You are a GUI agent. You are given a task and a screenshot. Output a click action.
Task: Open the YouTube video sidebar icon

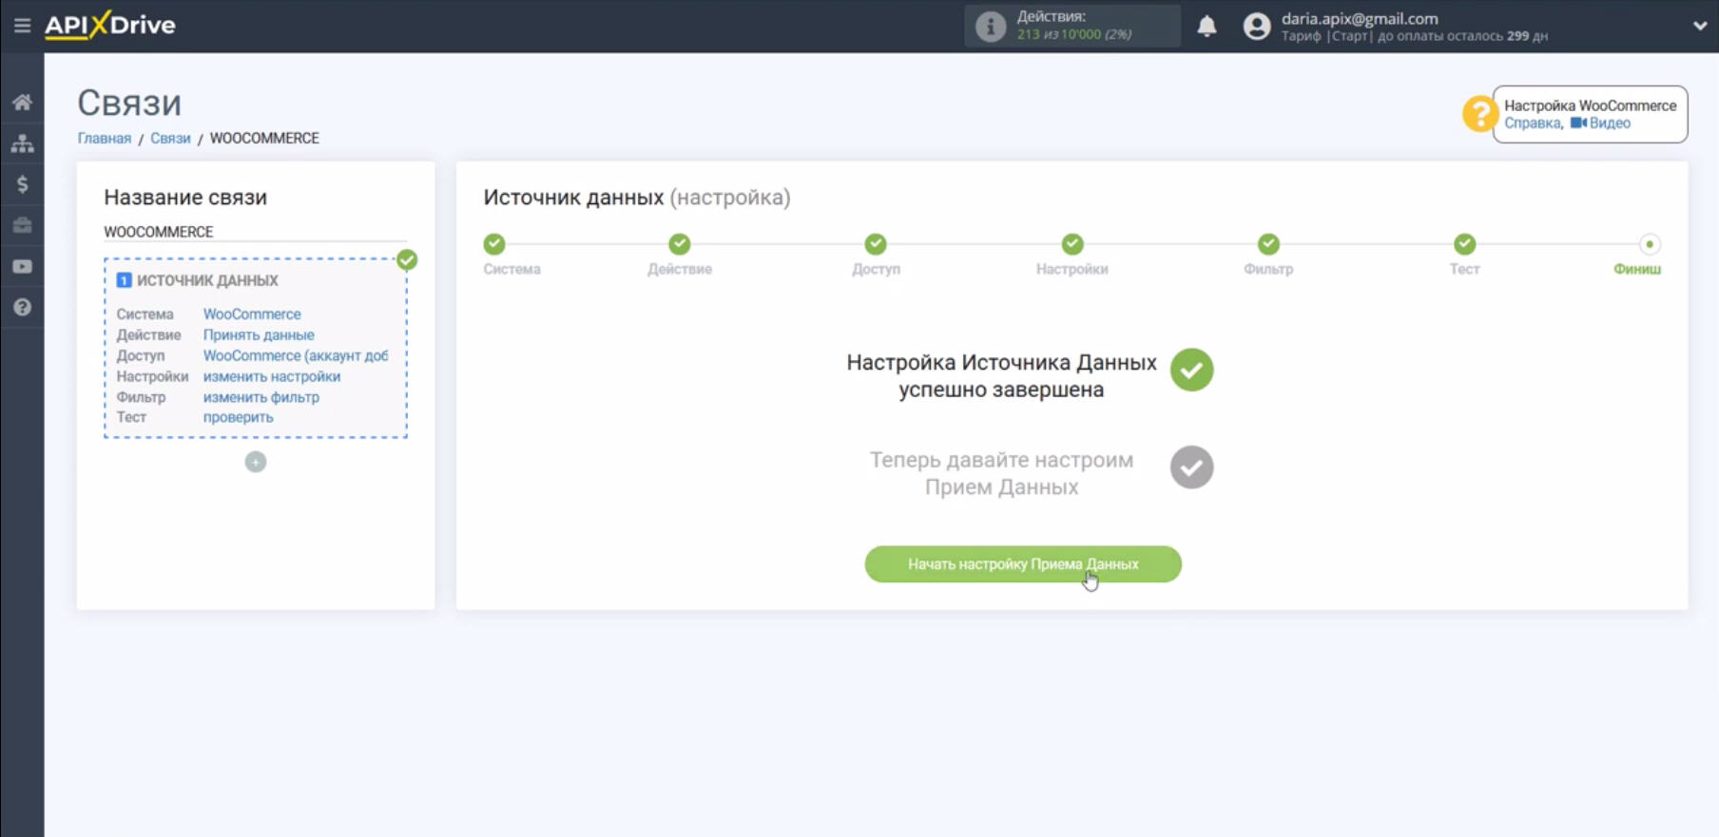click(x=22, y=267)
